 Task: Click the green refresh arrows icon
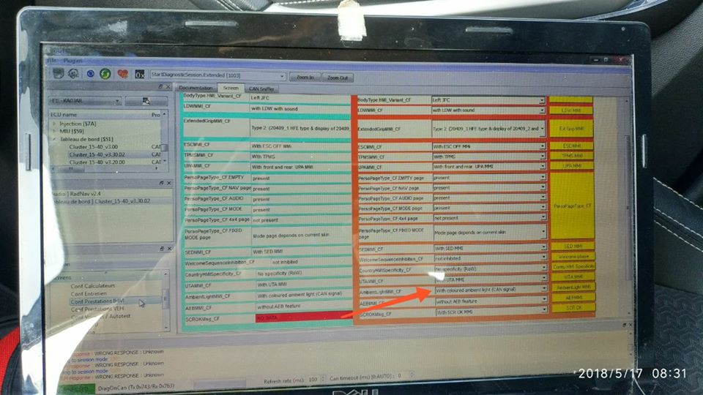coord(105,73)
